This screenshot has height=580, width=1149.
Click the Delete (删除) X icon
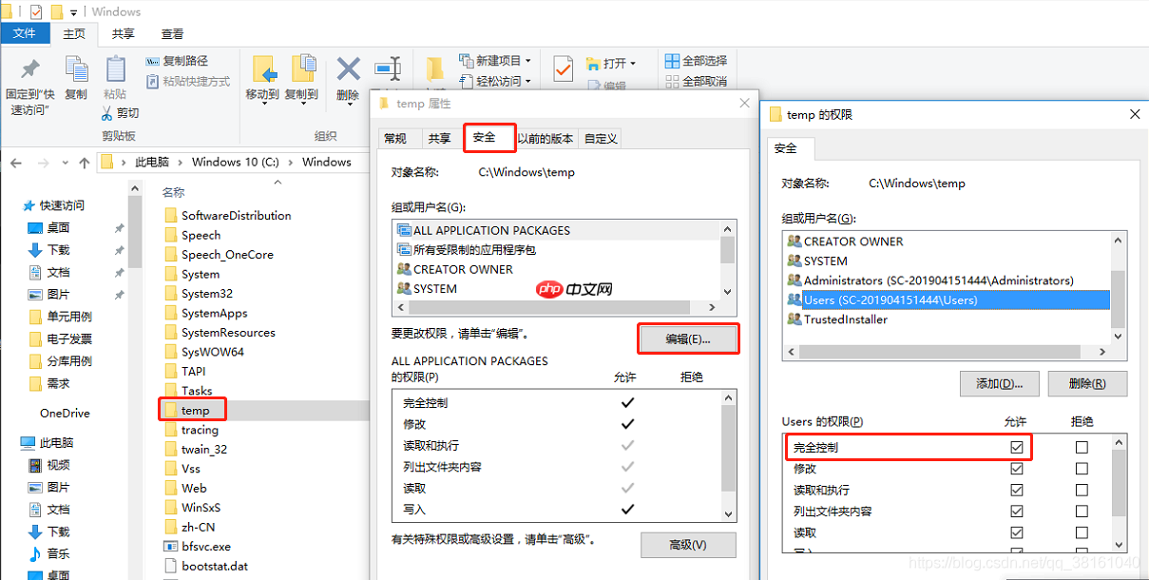tap(348, 68)
